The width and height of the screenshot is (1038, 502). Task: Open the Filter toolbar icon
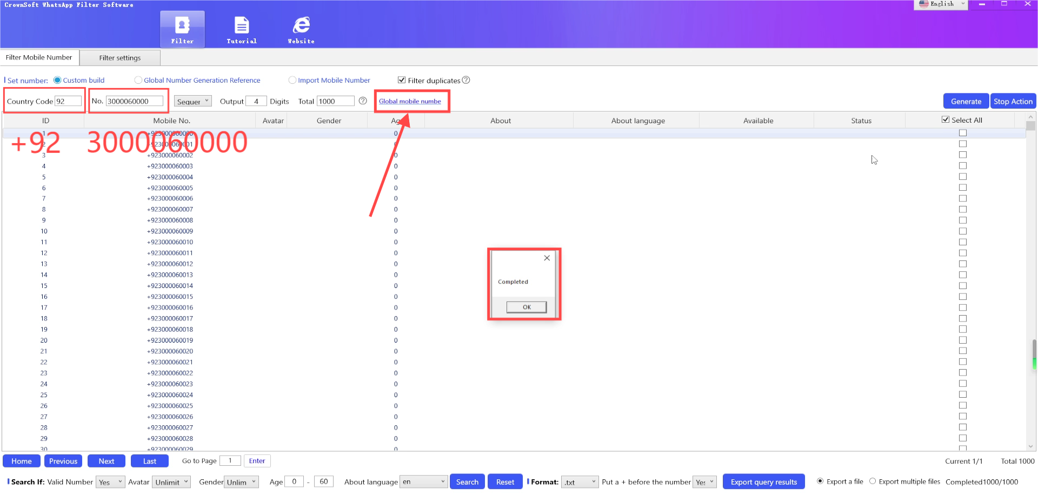click(182, 29)
